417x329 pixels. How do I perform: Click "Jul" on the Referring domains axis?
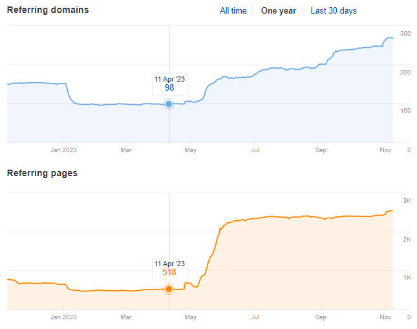click(255, 150)
